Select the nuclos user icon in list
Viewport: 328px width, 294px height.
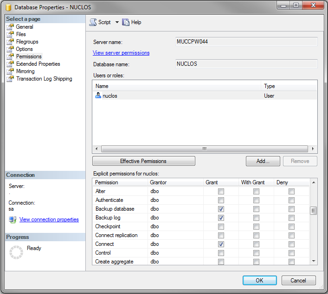click(98, 96)
